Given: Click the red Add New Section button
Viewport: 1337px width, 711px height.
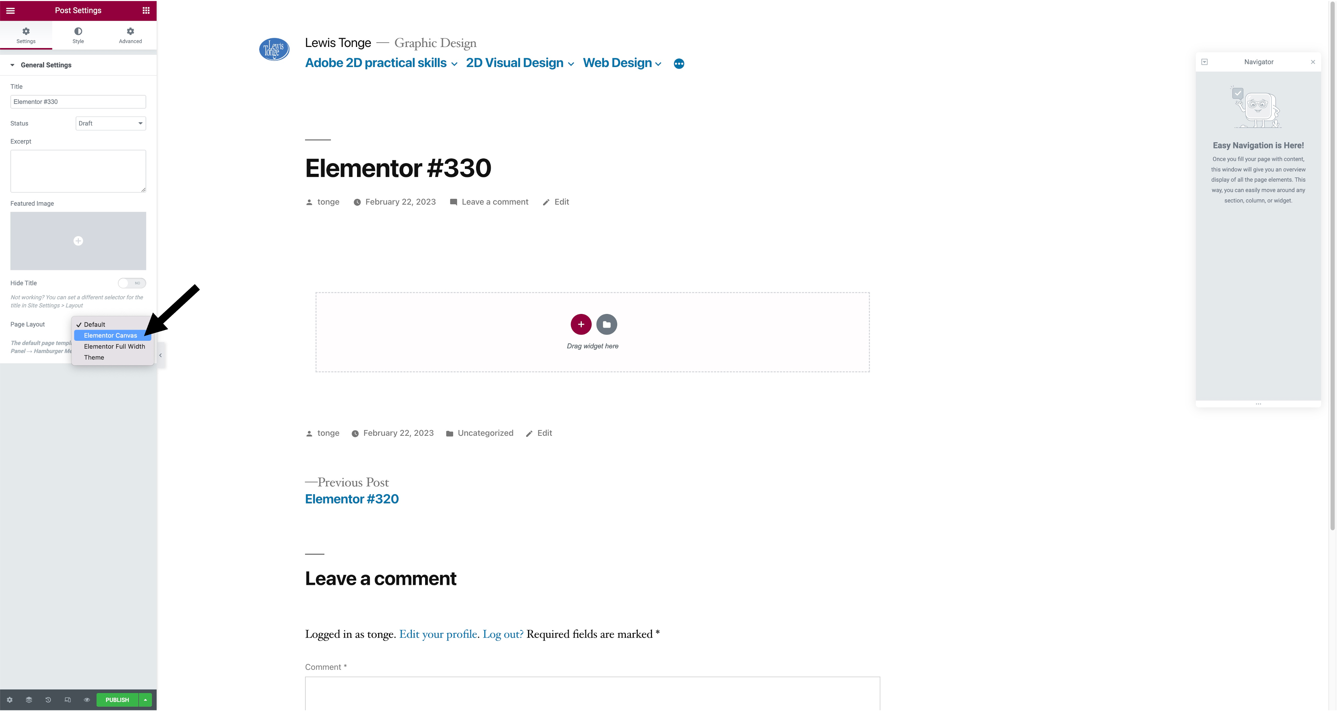Looking at the screenshot, I should [581, 324].
